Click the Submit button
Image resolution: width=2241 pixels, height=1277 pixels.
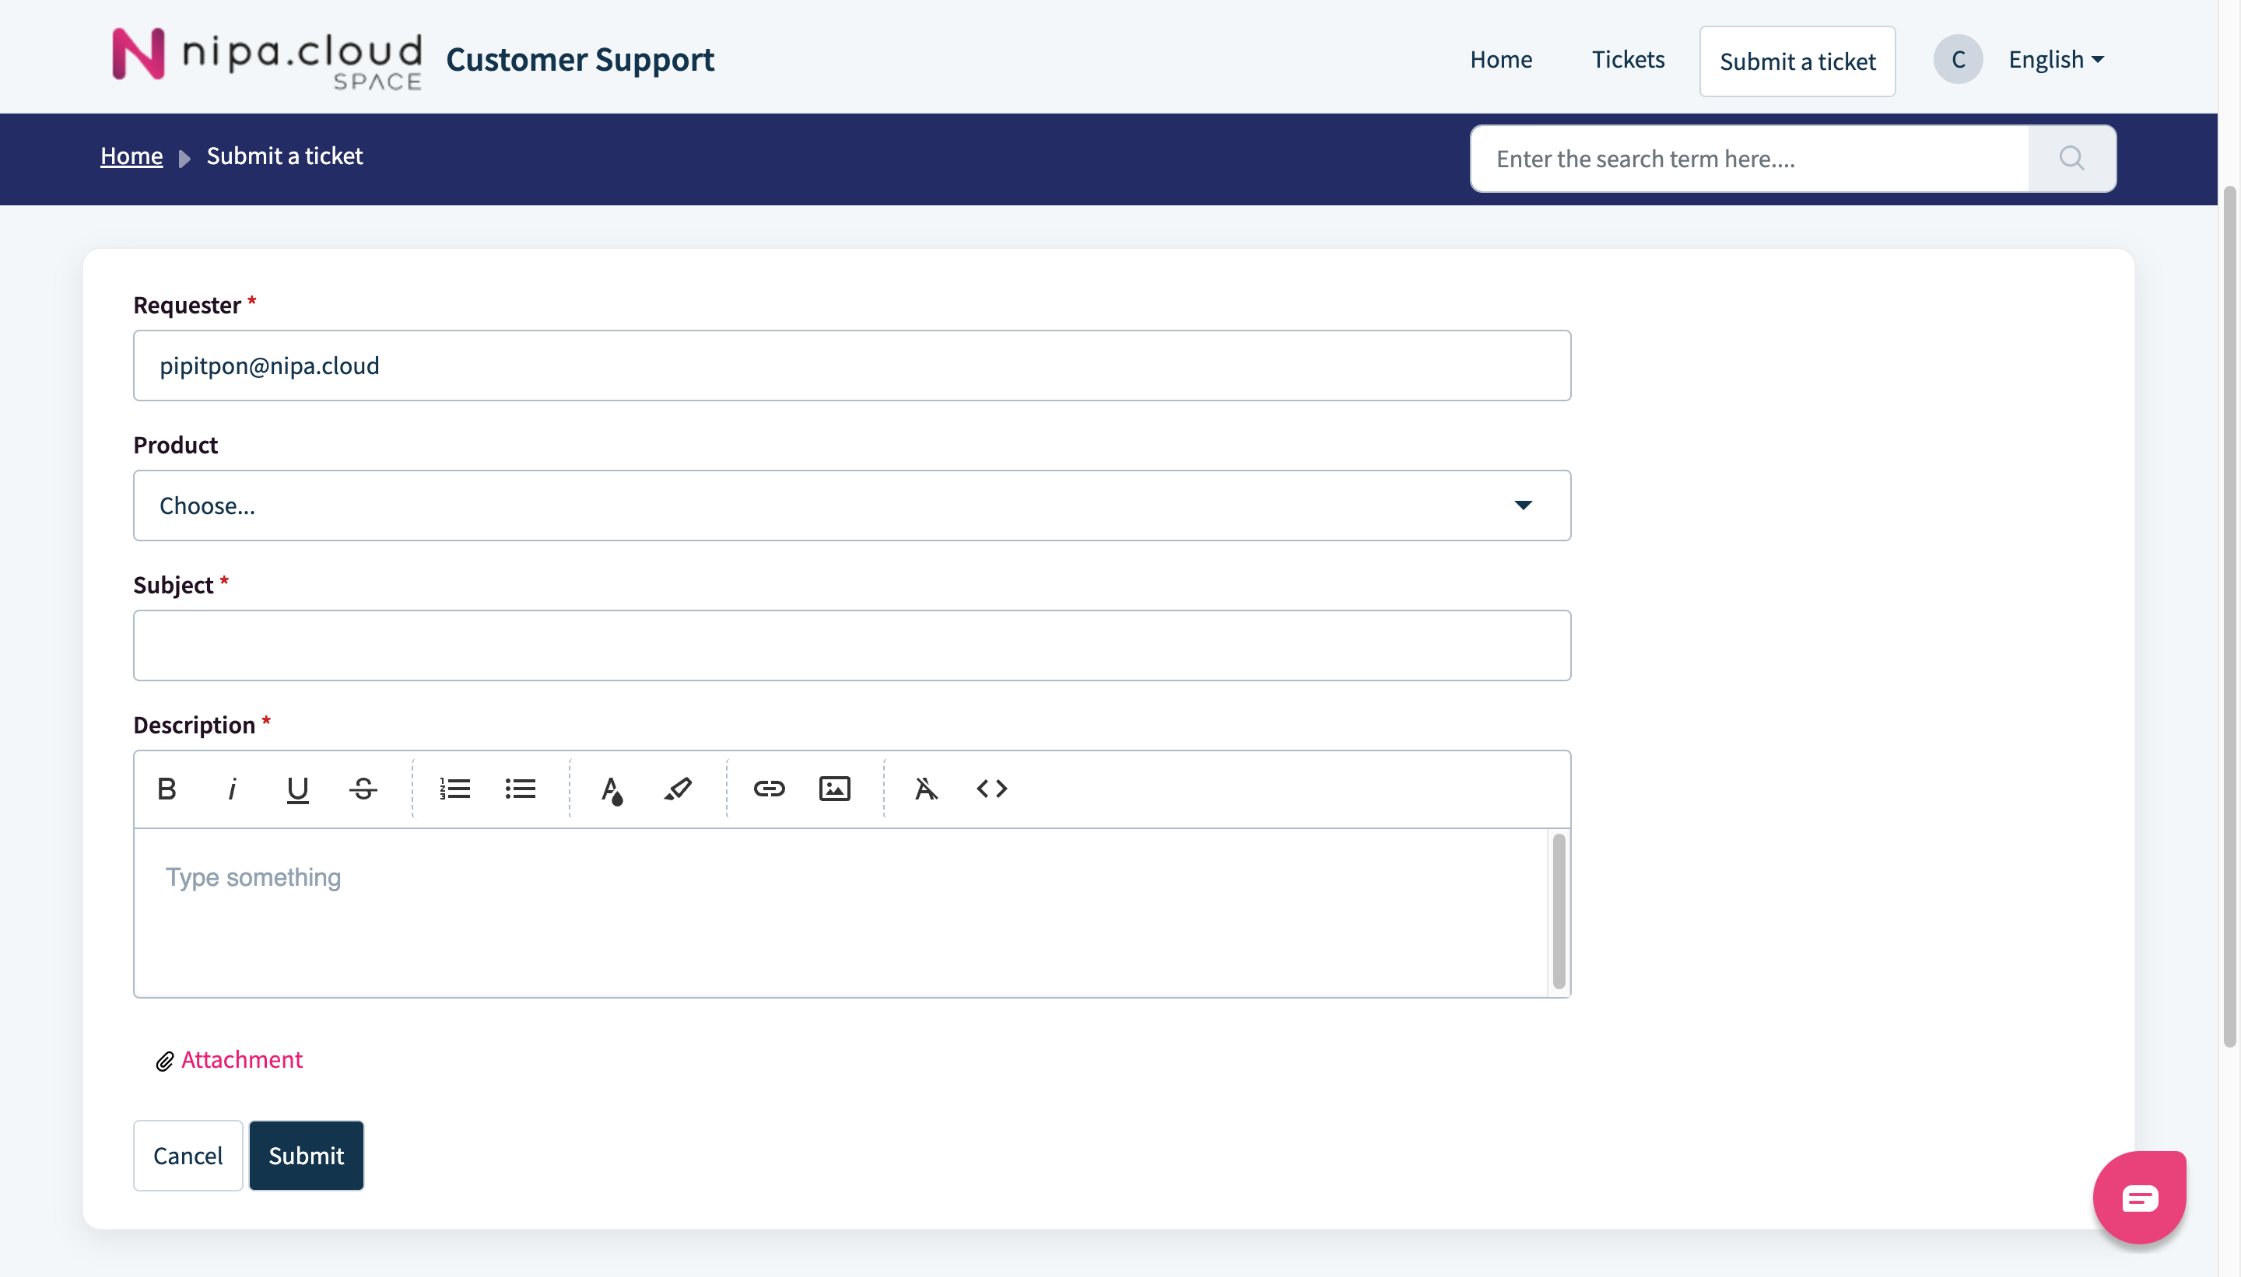click(305, 1155)
